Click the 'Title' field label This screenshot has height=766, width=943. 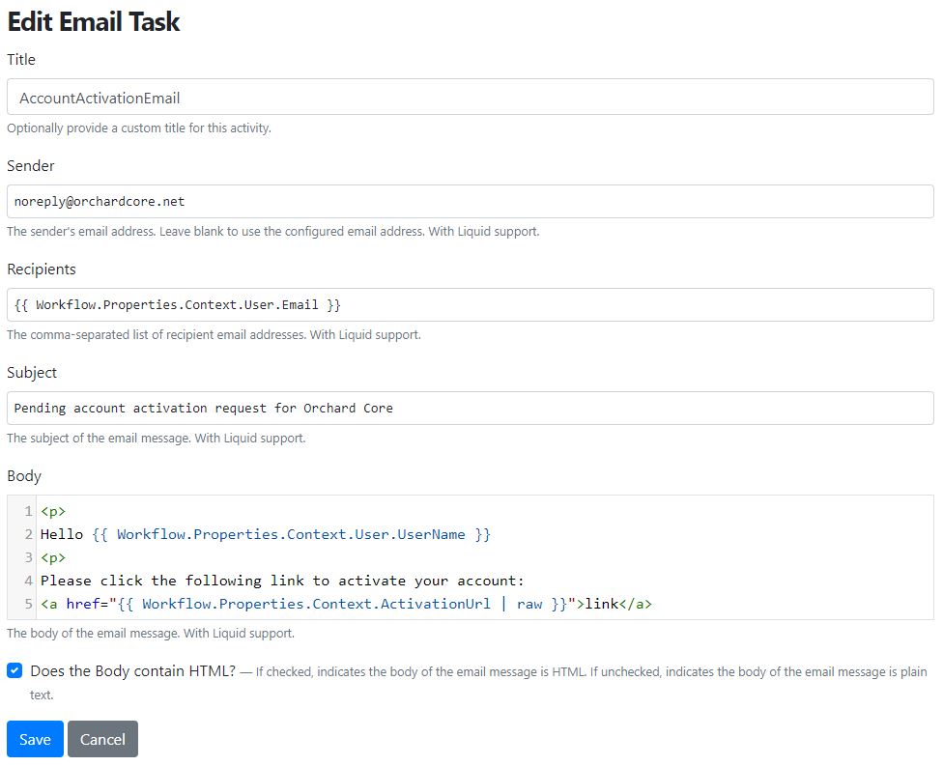click(21, 60)
